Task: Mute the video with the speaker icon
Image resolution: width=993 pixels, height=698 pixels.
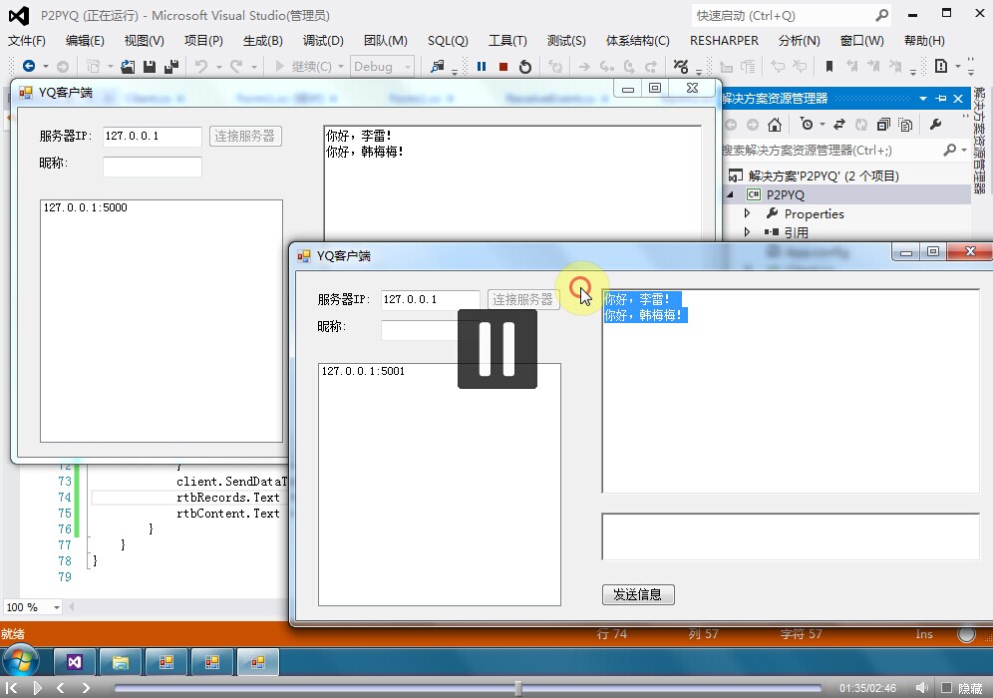Action: tap(921, 688)
